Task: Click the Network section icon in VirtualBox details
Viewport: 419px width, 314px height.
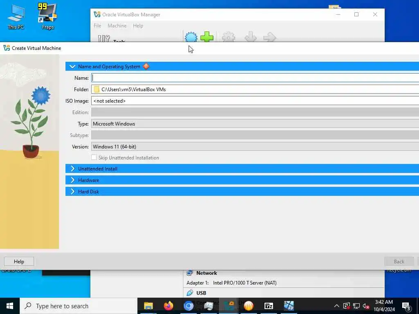Action: point(190,273)
